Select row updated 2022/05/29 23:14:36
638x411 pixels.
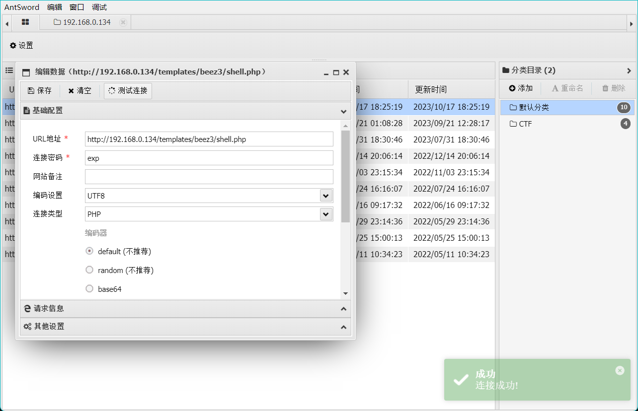click(451, 221)
